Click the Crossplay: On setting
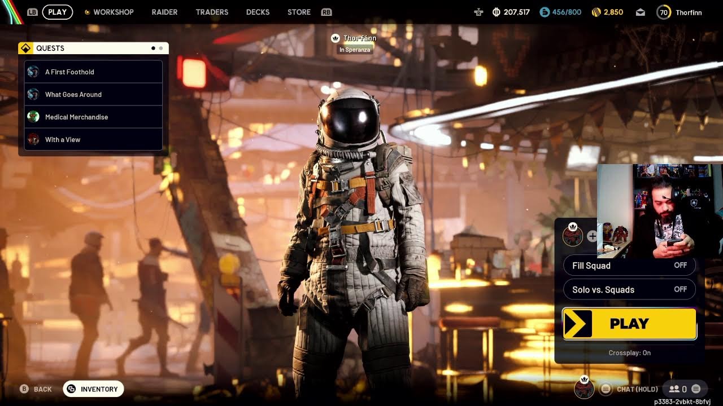Image resolution: width=723 pixels, height=406 pixels. [x=629, y=353]
